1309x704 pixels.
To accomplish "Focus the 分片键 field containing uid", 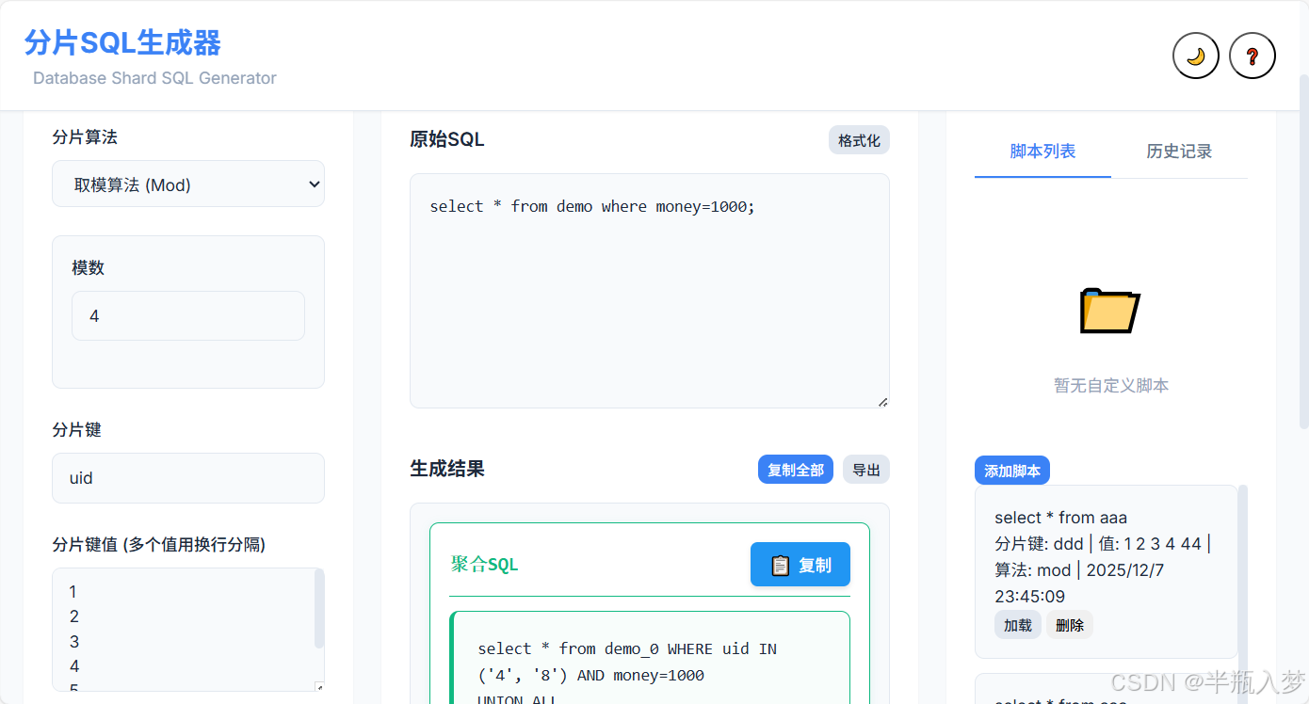I will pyautogui.click(x=187, y=477).
